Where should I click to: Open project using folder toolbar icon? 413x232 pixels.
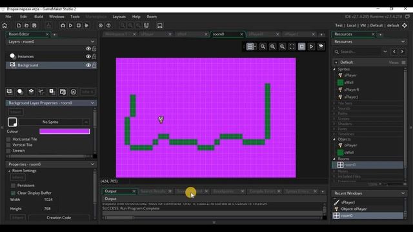pos(26,26)
